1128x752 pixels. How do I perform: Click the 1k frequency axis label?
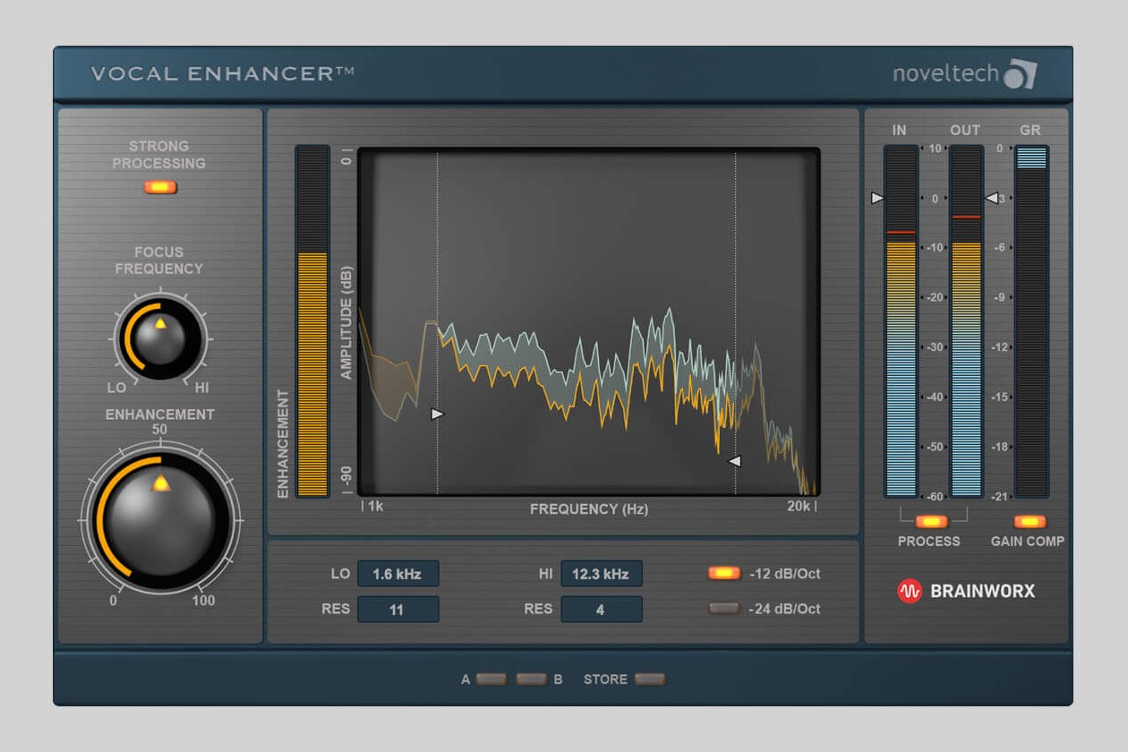click(375, 506)
